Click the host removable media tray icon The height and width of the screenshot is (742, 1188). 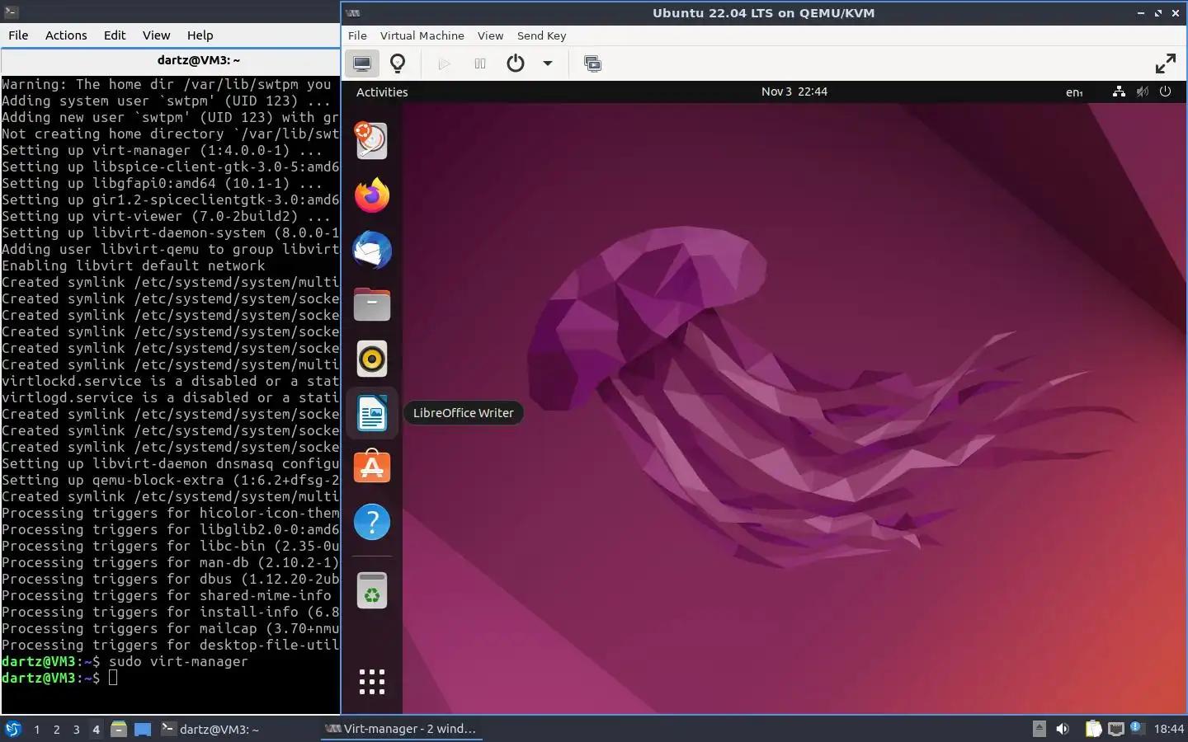click(x=1039, y=729)
